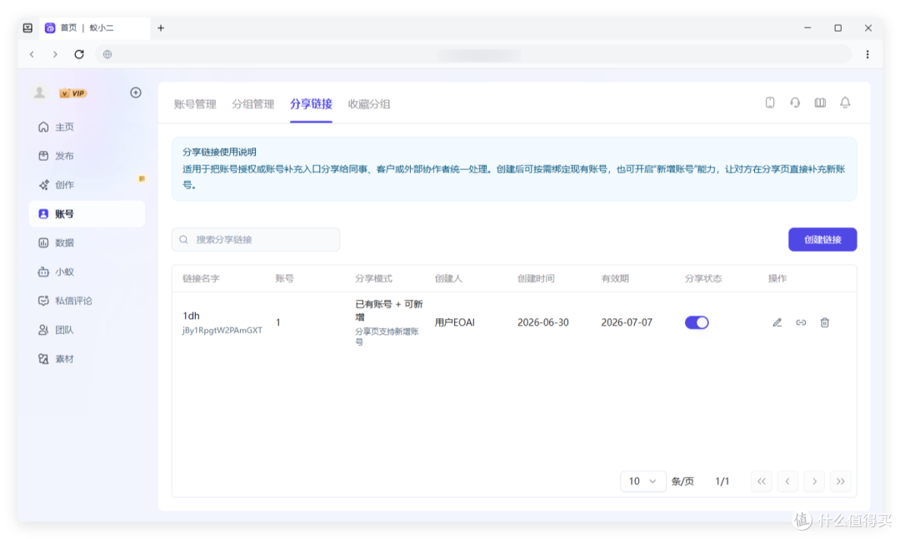Screen dimensions: 900x539
Task: Click the 分享链接使用说明 notice title
Action: 219,152
